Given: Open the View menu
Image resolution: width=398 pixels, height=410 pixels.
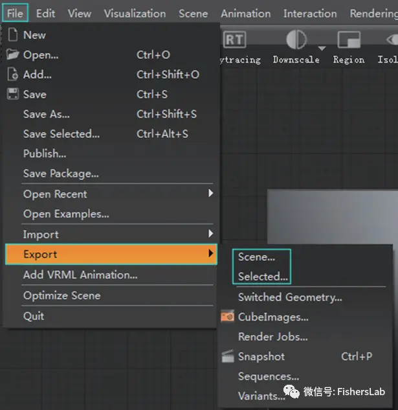Looking at the screenshot, I should pos(80,14).
